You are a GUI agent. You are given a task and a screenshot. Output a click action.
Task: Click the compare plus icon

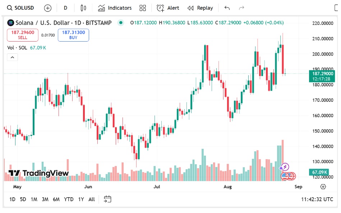coord(47,8)
